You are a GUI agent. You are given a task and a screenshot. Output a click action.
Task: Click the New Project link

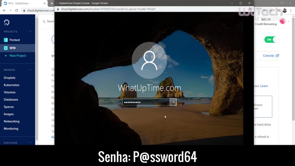tap(18, 56)
